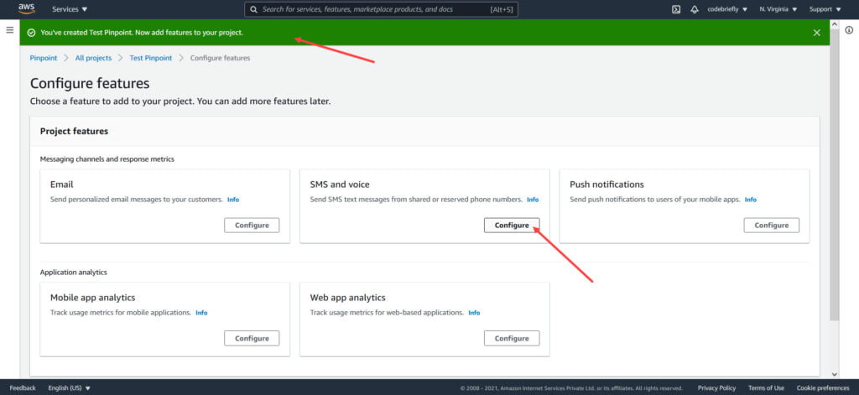The image size is (859, 395).
Task: Open Terms of Use footer link
Action: (766, 388)
